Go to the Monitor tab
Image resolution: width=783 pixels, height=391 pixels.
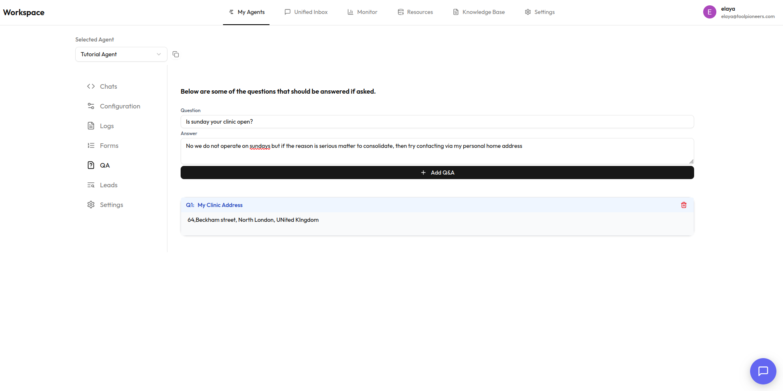point(362,12)
